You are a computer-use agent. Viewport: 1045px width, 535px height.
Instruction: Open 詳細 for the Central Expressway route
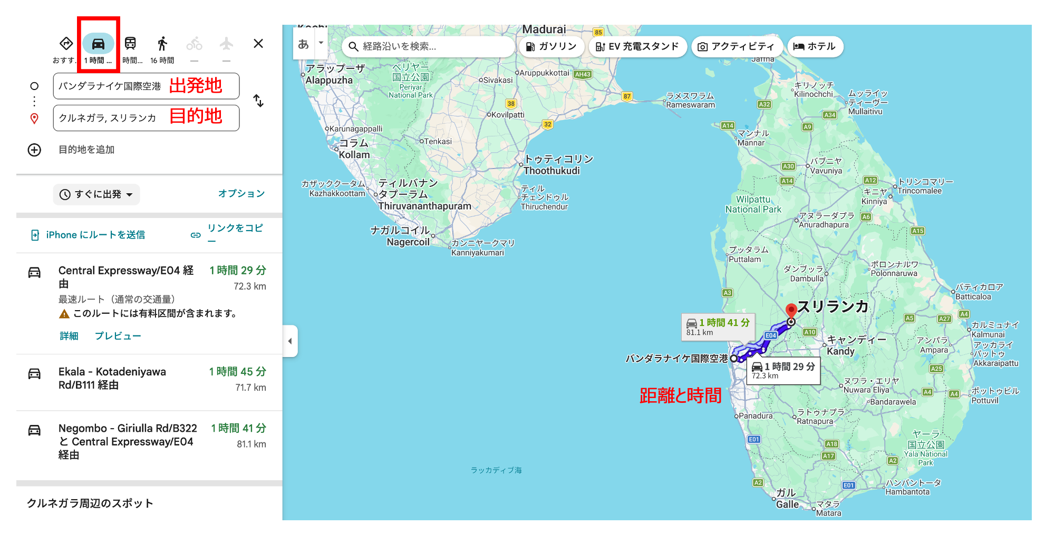pyautogui.click(x=69, y=335)
